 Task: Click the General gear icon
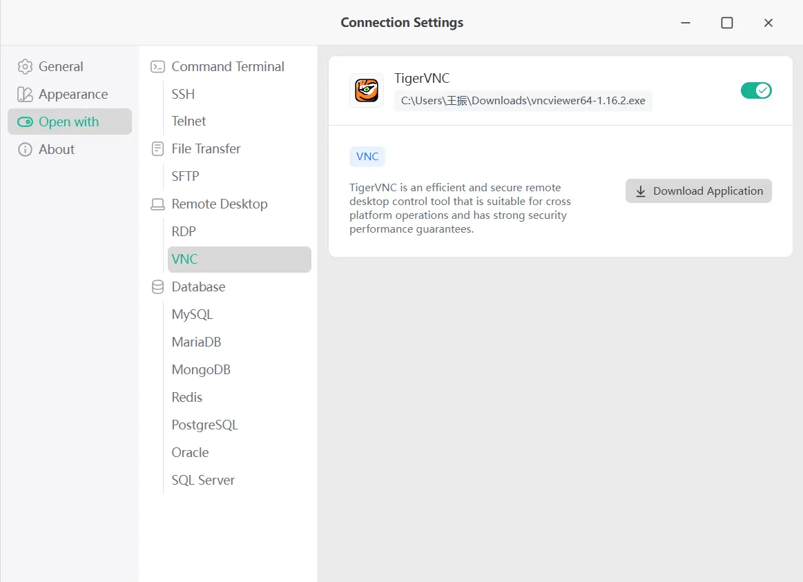pos(25,66)
